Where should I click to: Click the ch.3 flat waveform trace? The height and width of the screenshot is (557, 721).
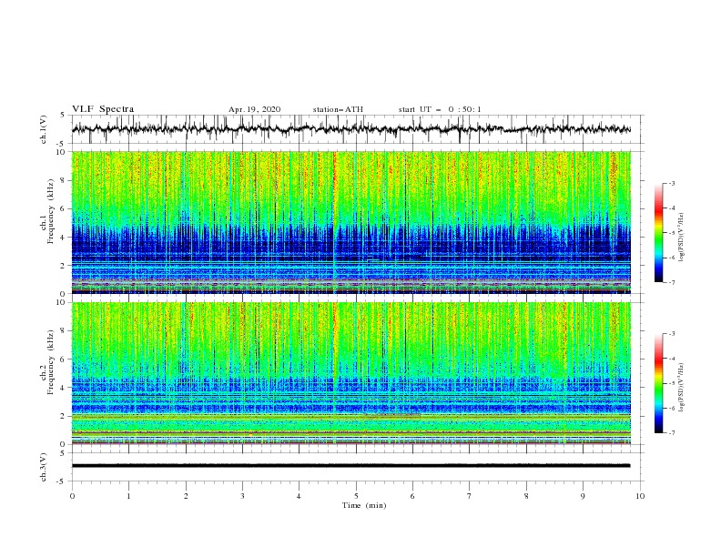pos(350,466)
